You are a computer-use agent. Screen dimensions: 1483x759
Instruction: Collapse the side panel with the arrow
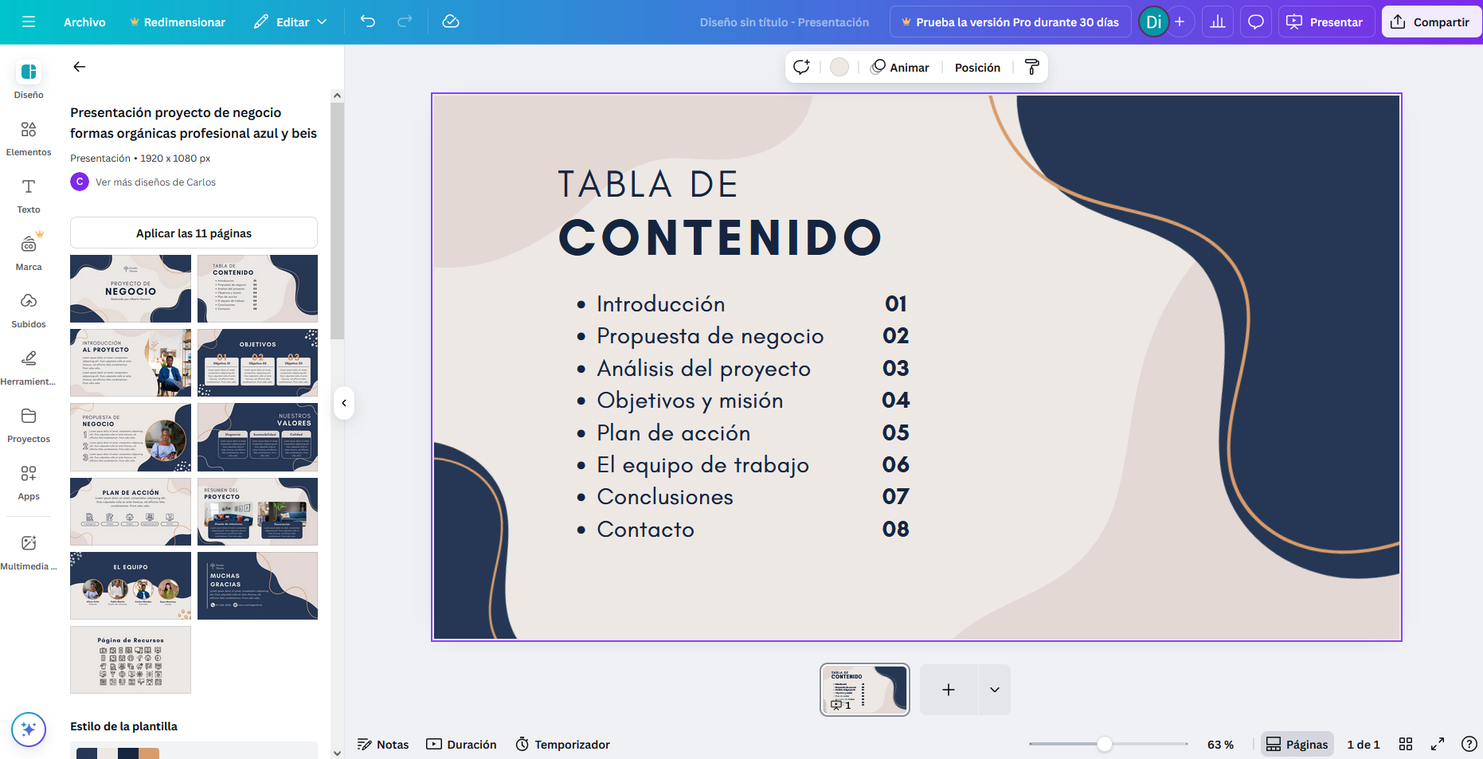(x=344, y=403)
